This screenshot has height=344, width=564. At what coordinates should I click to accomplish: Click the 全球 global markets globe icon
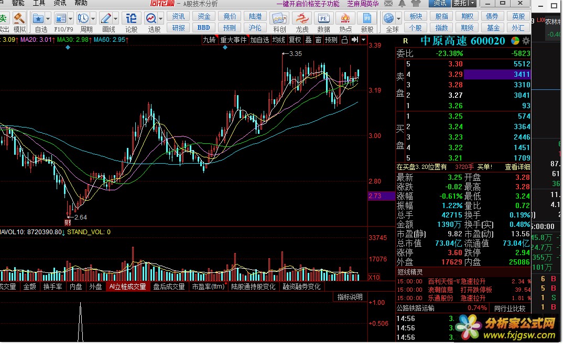point(389,18)
